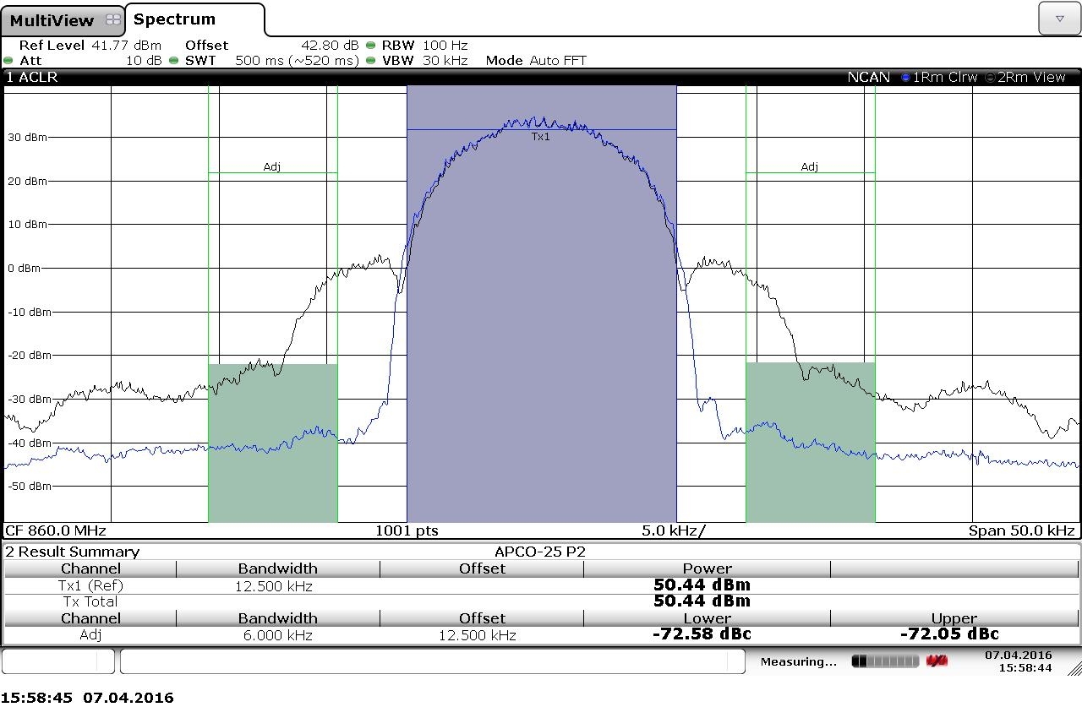
Task: Click the Adj channel row label
Action: 90,634
